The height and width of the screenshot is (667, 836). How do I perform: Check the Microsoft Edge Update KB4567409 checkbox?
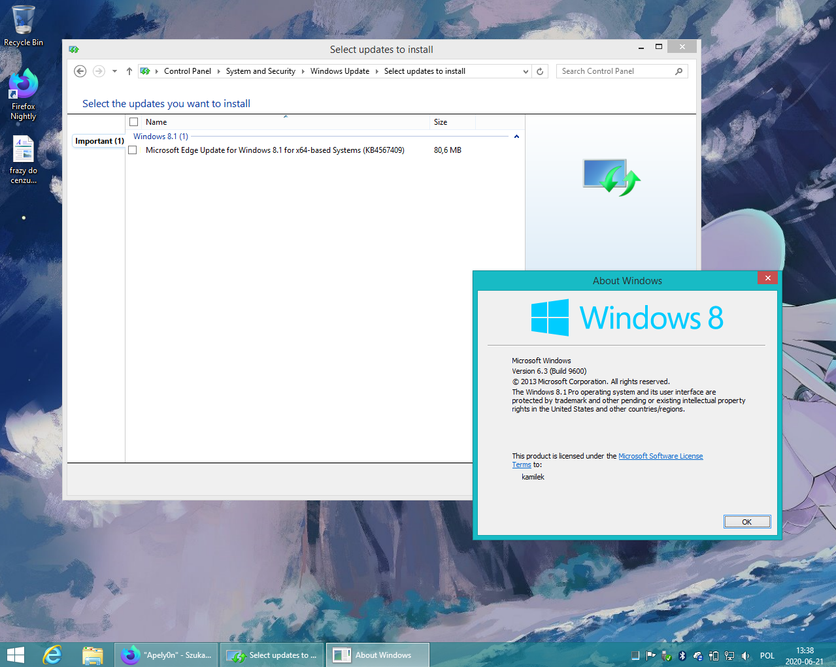tap(133, 150)
